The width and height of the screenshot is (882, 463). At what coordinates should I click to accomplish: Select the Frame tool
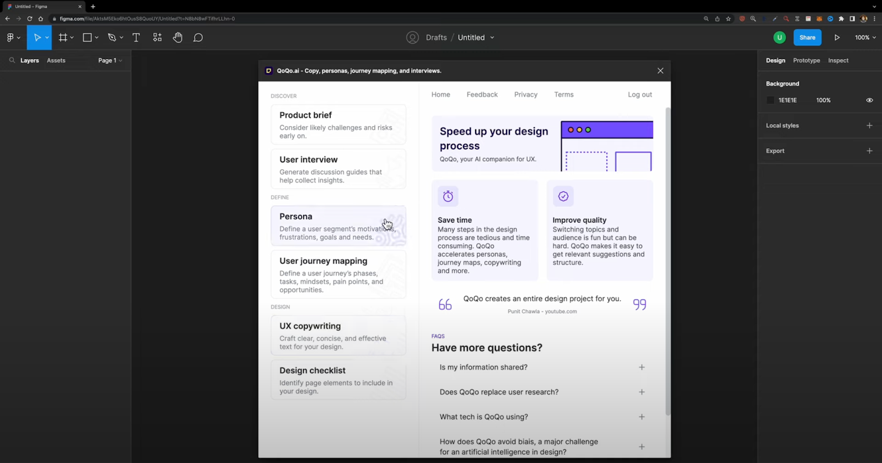[x=63, y=37]
